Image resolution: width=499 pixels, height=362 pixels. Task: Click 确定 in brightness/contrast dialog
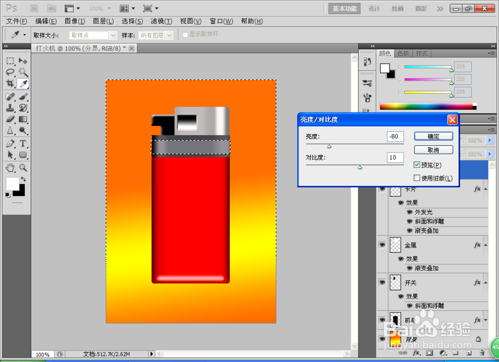[434, 136]
